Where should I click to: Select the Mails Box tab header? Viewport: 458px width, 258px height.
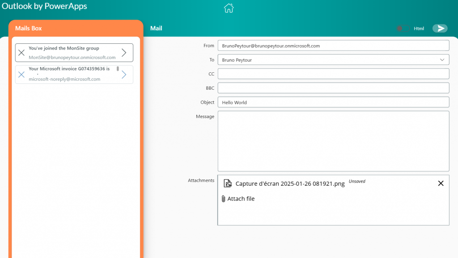click(x=29, y=28)
